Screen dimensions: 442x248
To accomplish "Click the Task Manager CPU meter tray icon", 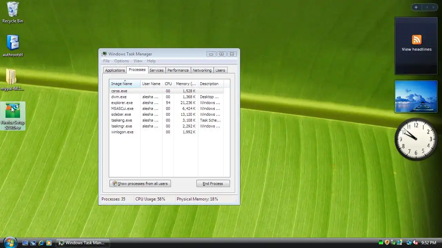I will (381, 242).
